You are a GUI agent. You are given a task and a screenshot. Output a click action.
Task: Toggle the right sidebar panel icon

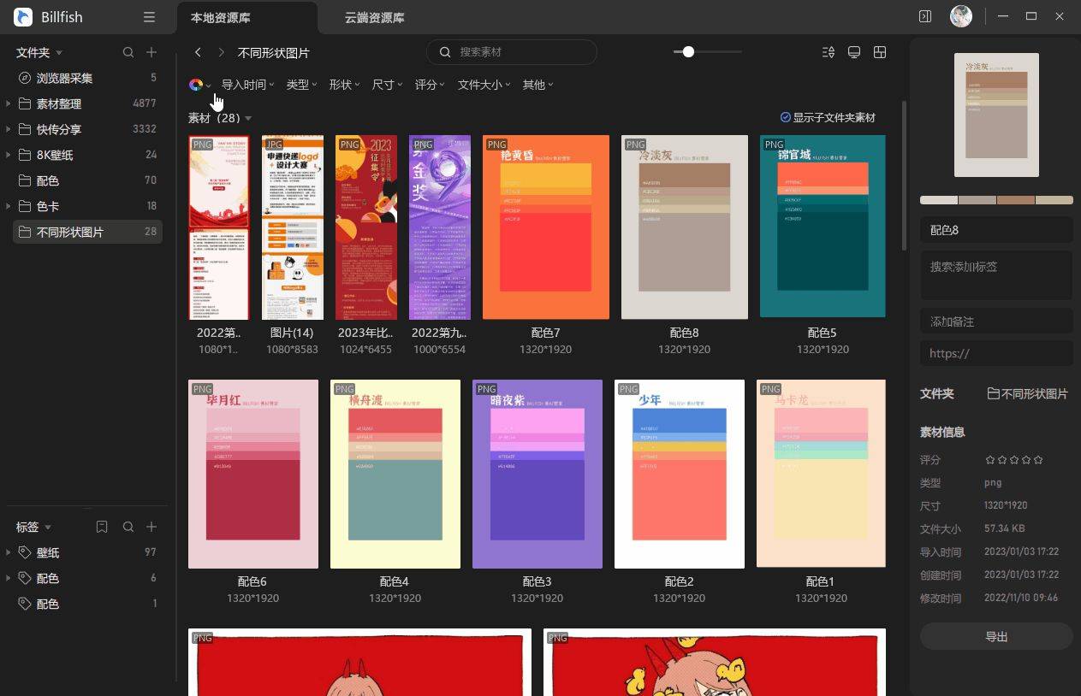tap(924, 16)
